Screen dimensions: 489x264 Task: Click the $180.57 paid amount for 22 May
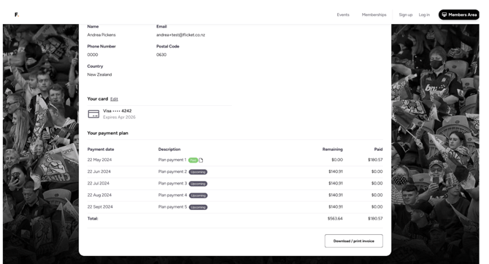coord(375,160)
